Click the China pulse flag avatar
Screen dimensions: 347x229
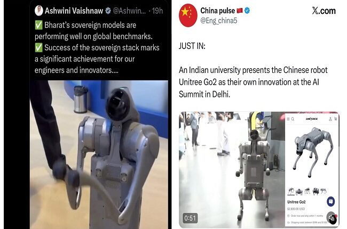coord(188,15)
